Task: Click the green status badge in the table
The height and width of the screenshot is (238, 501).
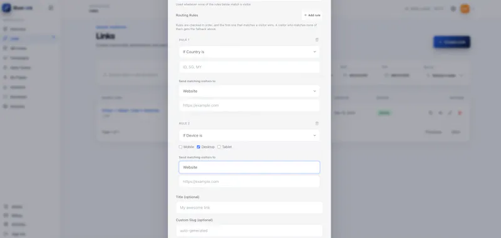Action: (x=385, y=113)
